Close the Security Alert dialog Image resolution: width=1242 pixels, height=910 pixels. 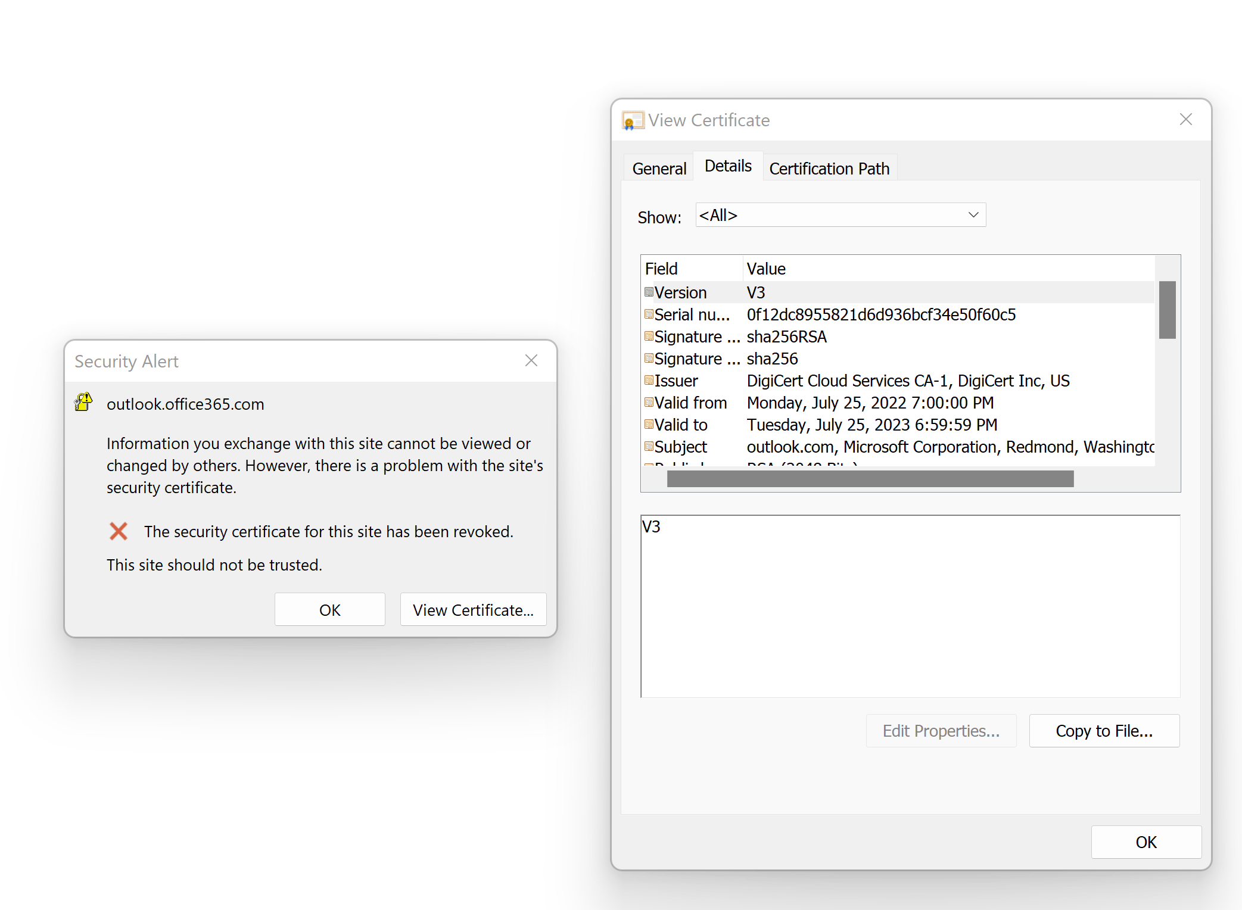531,360
